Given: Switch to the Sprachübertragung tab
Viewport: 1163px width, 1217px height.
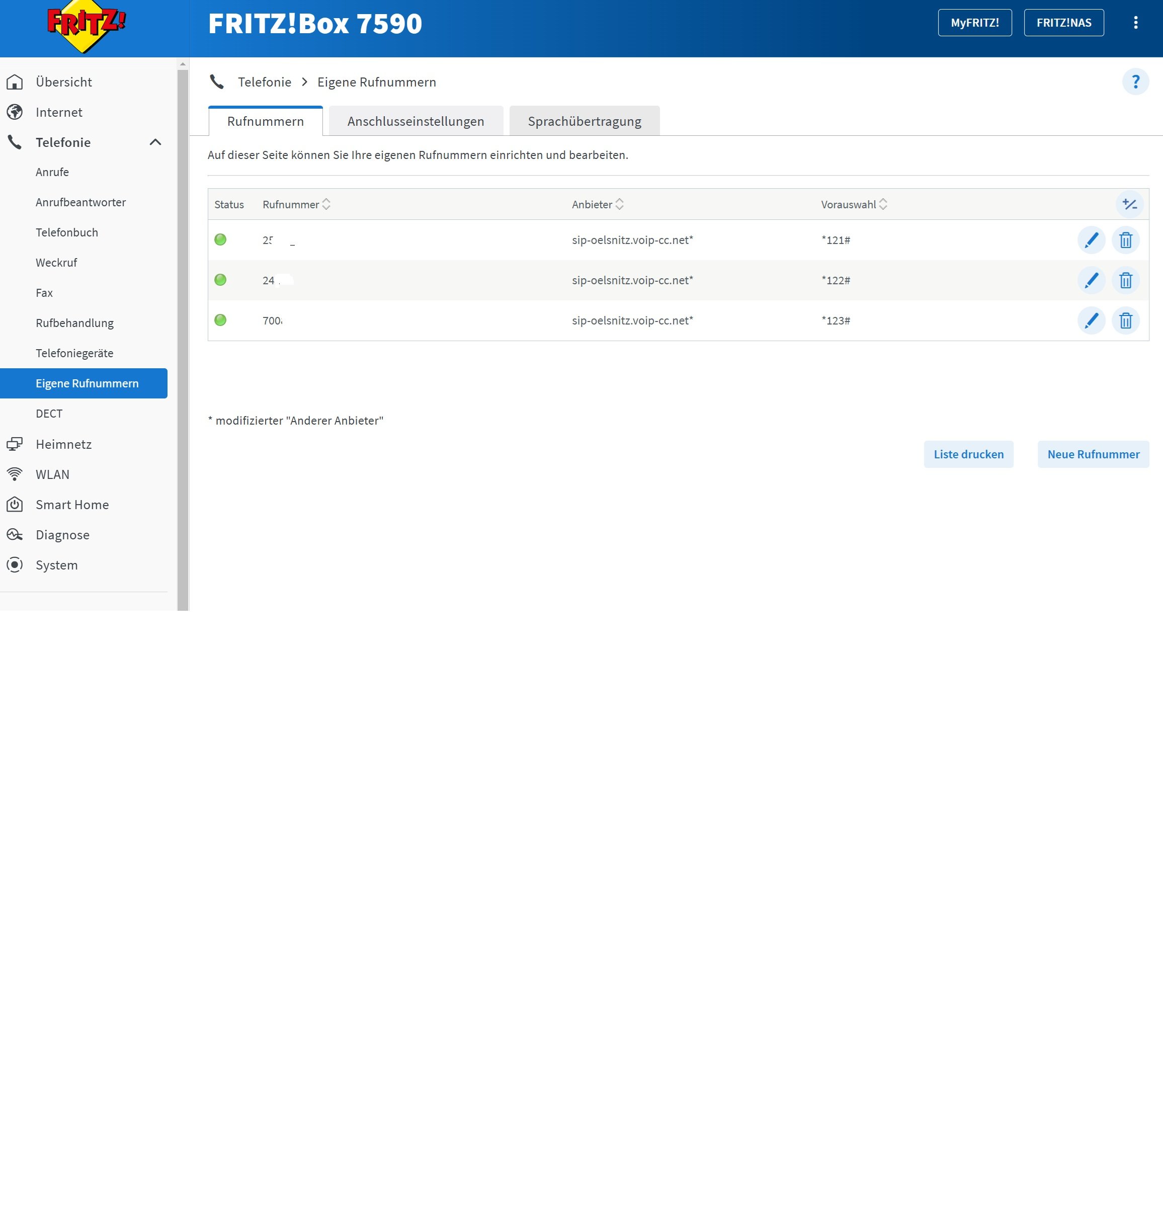Looking at the screenshot, I should (584, 121).
